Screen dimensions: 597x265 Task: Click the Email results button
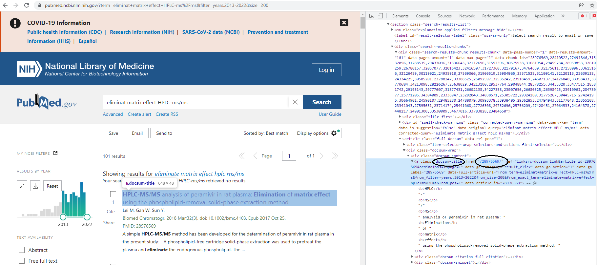(x=137, y=133)
